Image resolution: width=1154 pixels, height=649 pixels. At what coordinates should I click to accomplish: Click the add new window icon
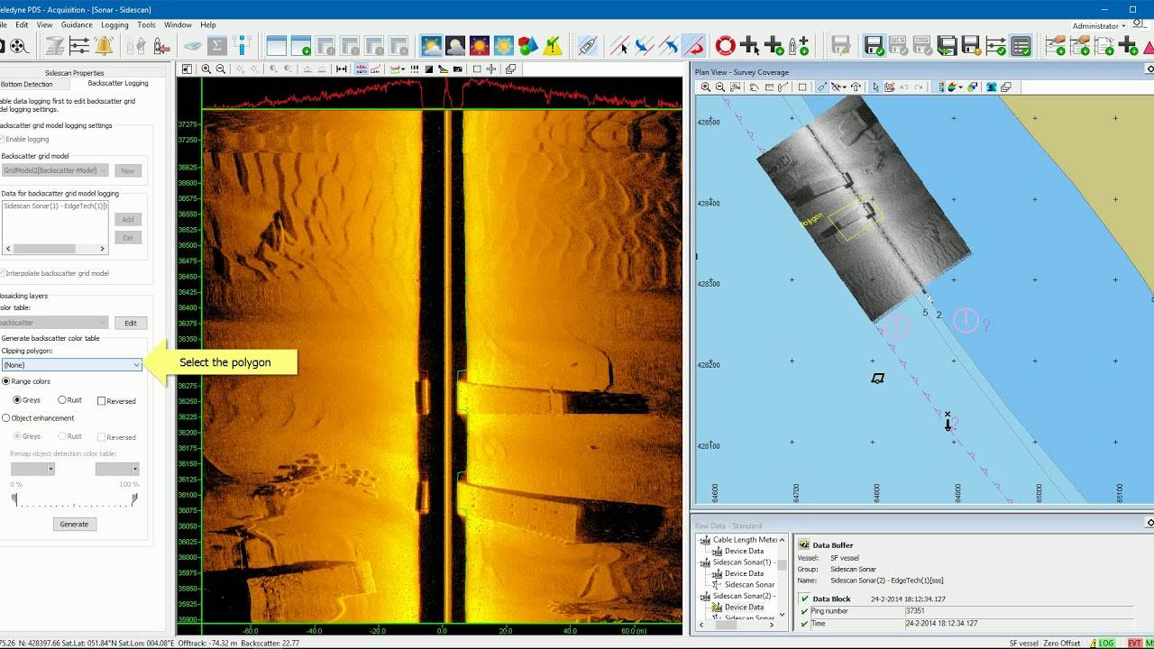point(301,45)
